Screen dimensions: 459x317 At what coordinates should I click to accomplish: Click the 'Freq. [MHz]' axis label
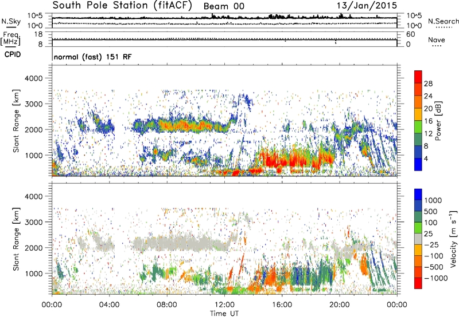click(11, 38)
